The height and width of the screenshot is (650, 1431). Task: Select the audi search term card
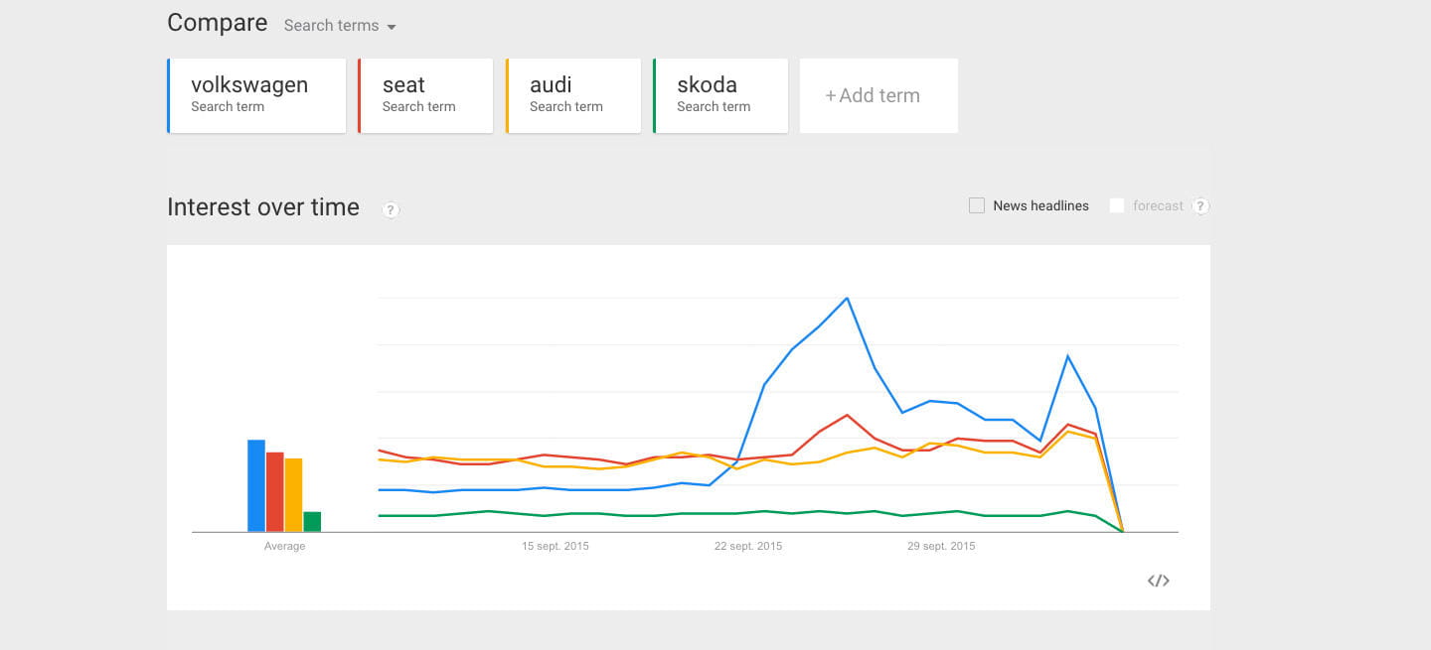pyautogui.click(x=573, y=95)
